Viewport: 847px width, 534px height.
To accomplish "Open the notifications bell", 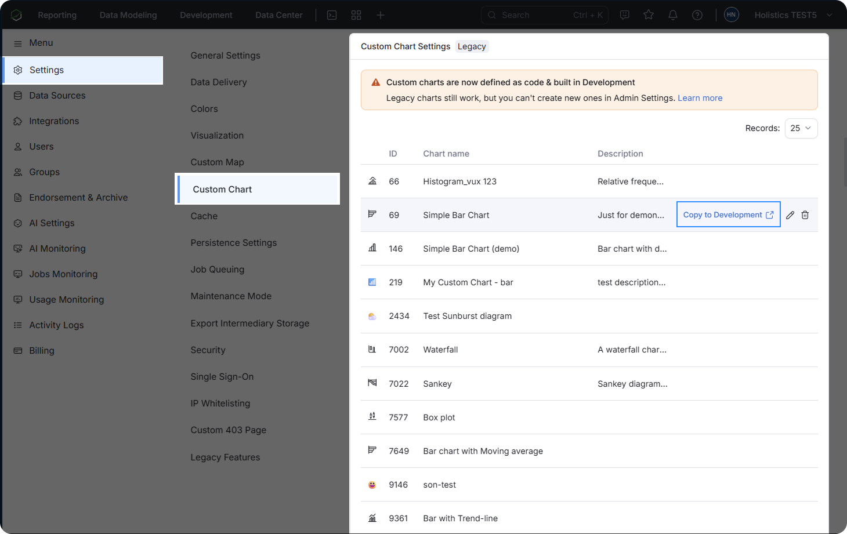I will [x=673, y=15].
